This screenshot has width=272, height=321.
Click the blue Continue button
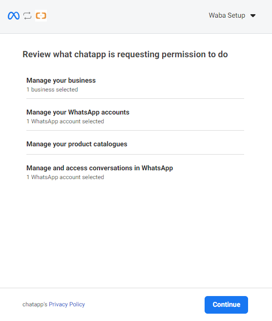pyautogui.click(x=226, y=305)
